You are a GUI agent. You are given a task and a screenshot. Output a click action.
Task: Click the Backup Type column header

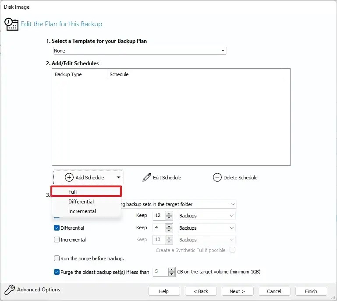pyautogui.click(x=79, y=74)
